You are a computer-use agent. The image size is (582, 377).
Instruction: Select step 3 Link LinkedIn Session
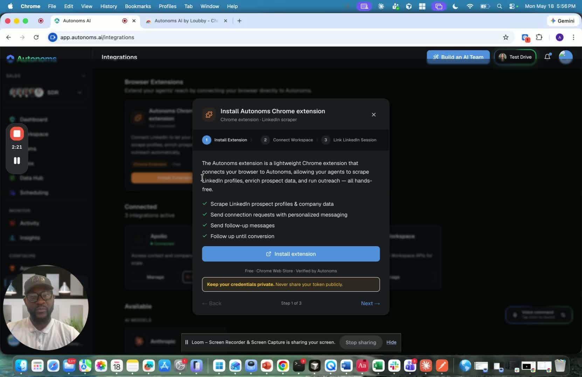[349, 140]
